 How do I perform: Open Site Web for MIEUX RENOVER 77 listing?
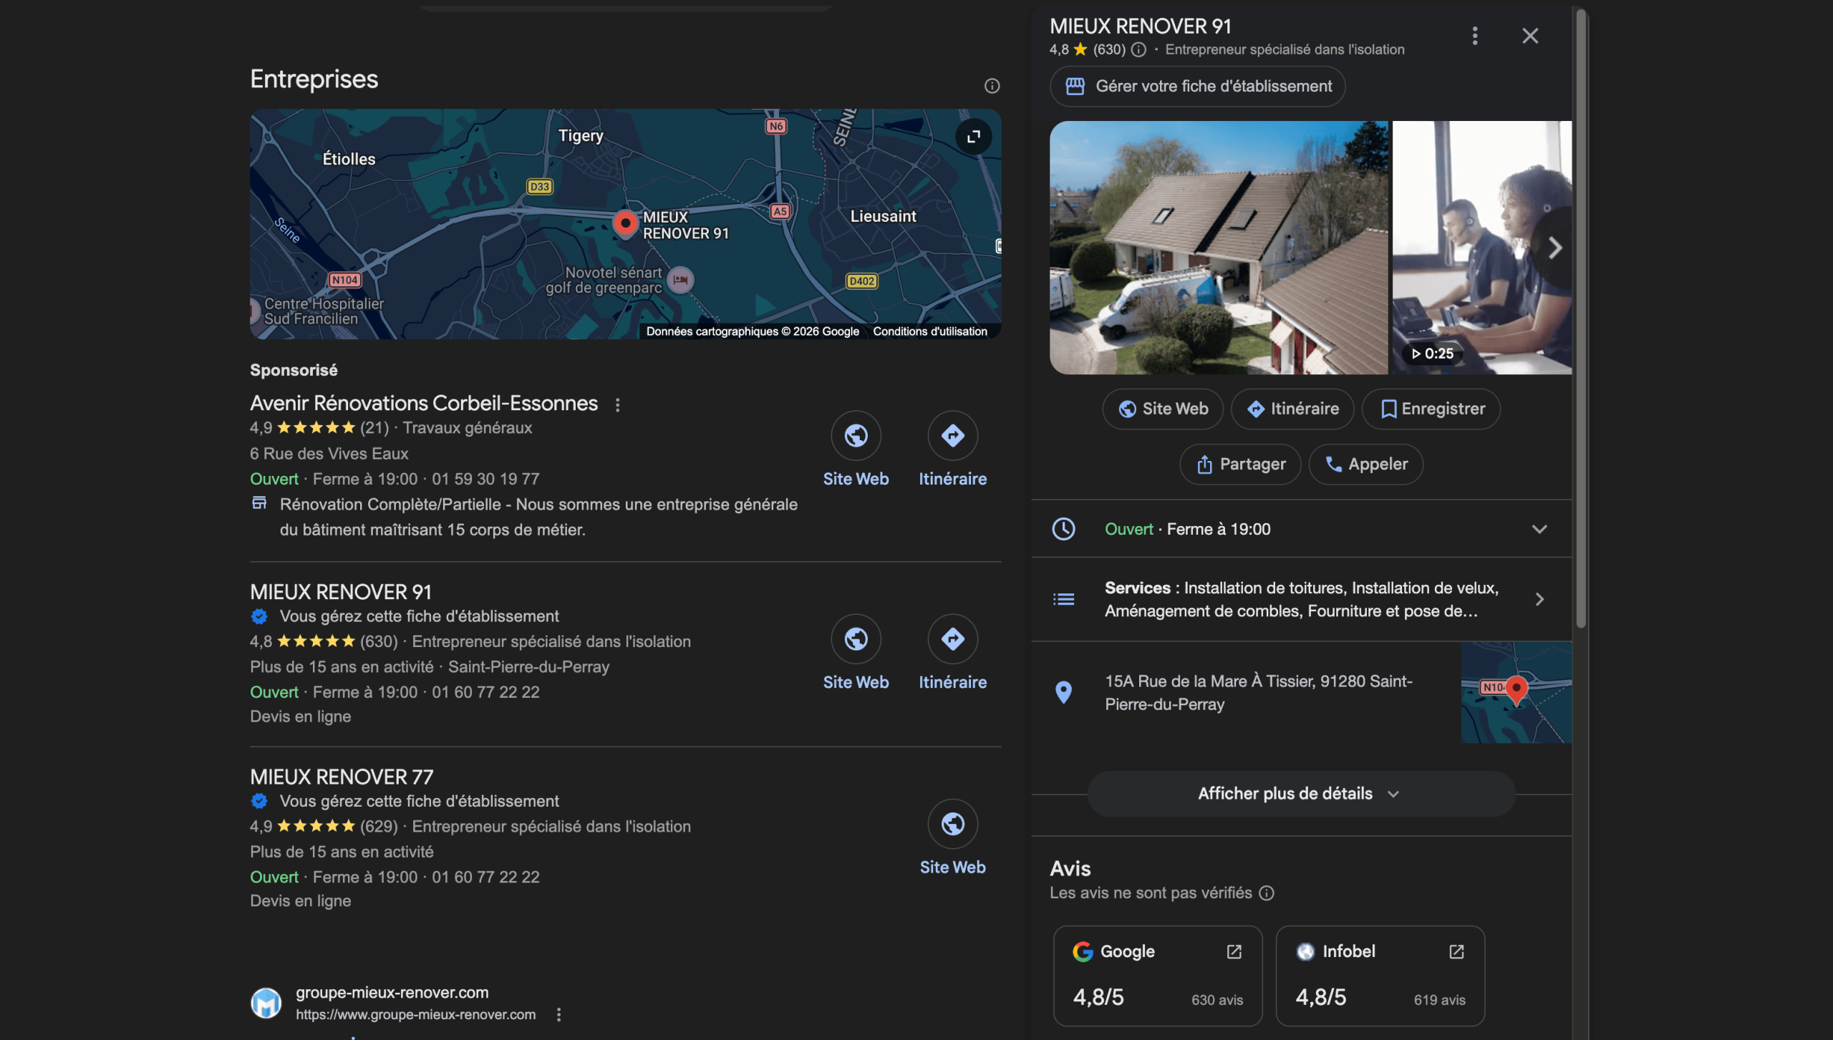pos(953,837)
